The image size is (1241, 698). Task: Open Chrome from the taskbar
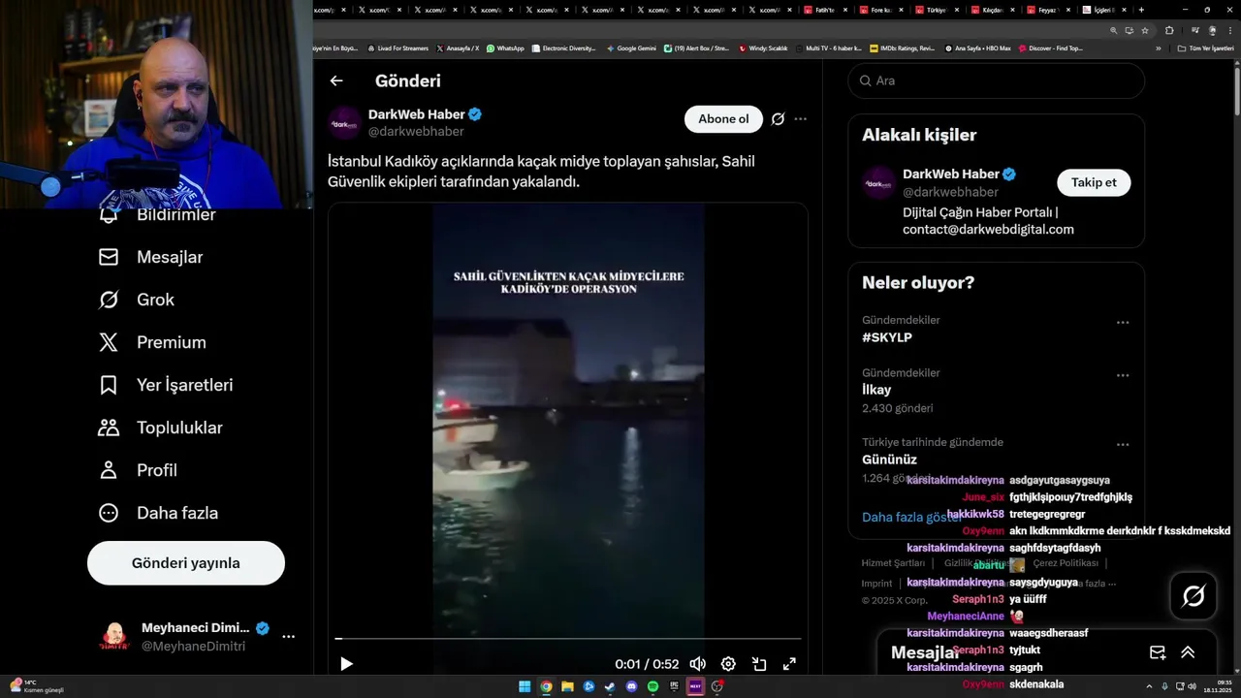(x=546, y=686)
